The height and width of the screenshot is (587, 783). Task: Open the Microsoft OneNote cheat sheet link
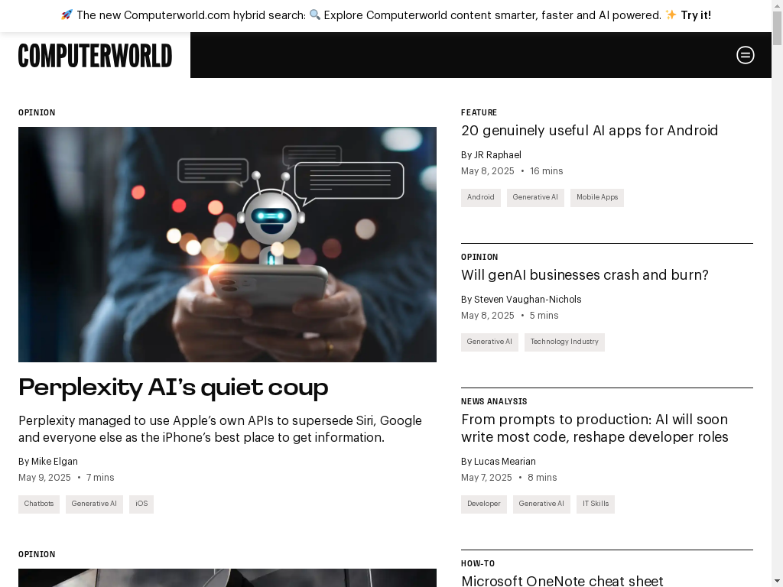point(562,581)
